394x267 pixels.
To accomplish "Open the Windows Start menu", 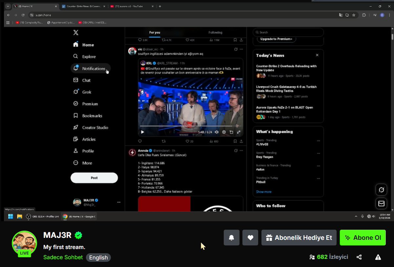I will coord(11,216).
